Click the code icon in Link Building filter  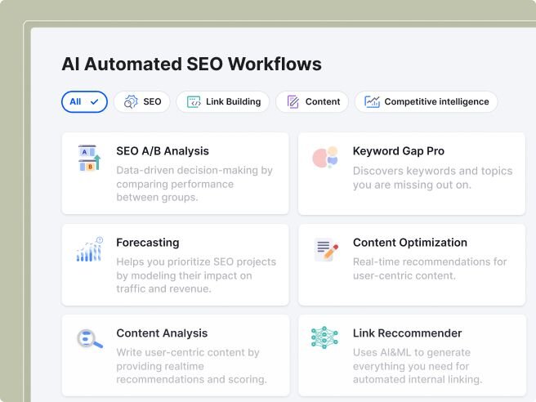(x=194, y=102)
